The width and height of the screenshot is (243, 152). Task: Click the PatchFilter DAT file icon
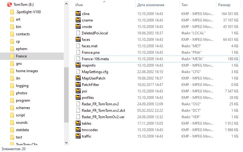pos(78,85)
